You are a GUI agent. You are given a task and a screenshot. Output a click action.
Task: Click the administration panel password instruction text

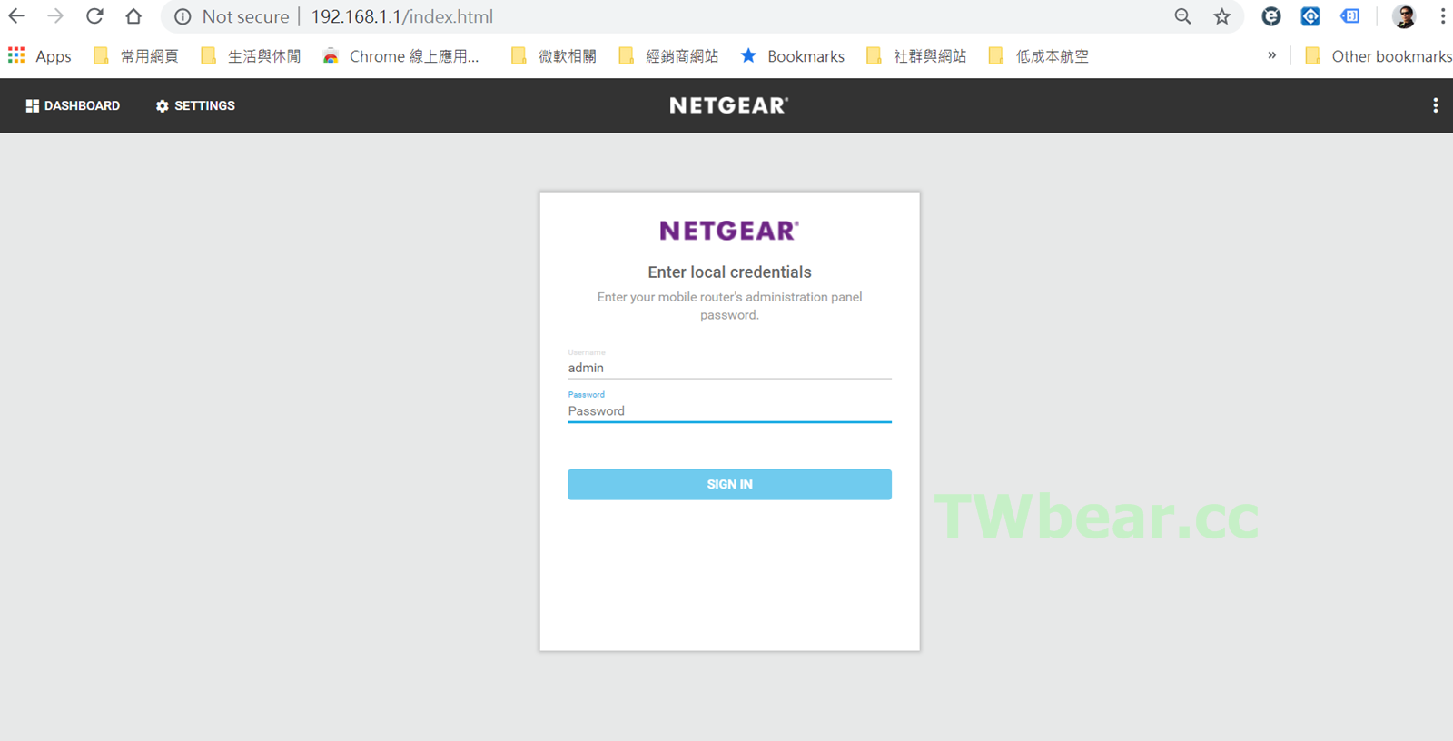click(729, 306)
